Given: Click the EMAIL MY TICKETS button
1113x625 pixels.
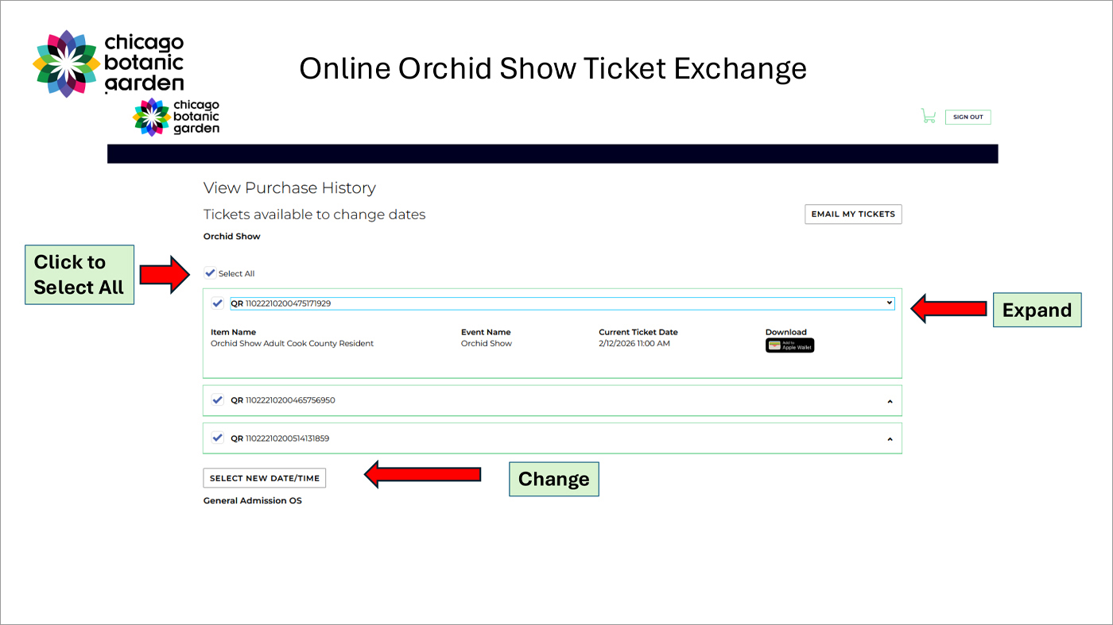Looking at the screenshot, I should (x=852, y=214).
